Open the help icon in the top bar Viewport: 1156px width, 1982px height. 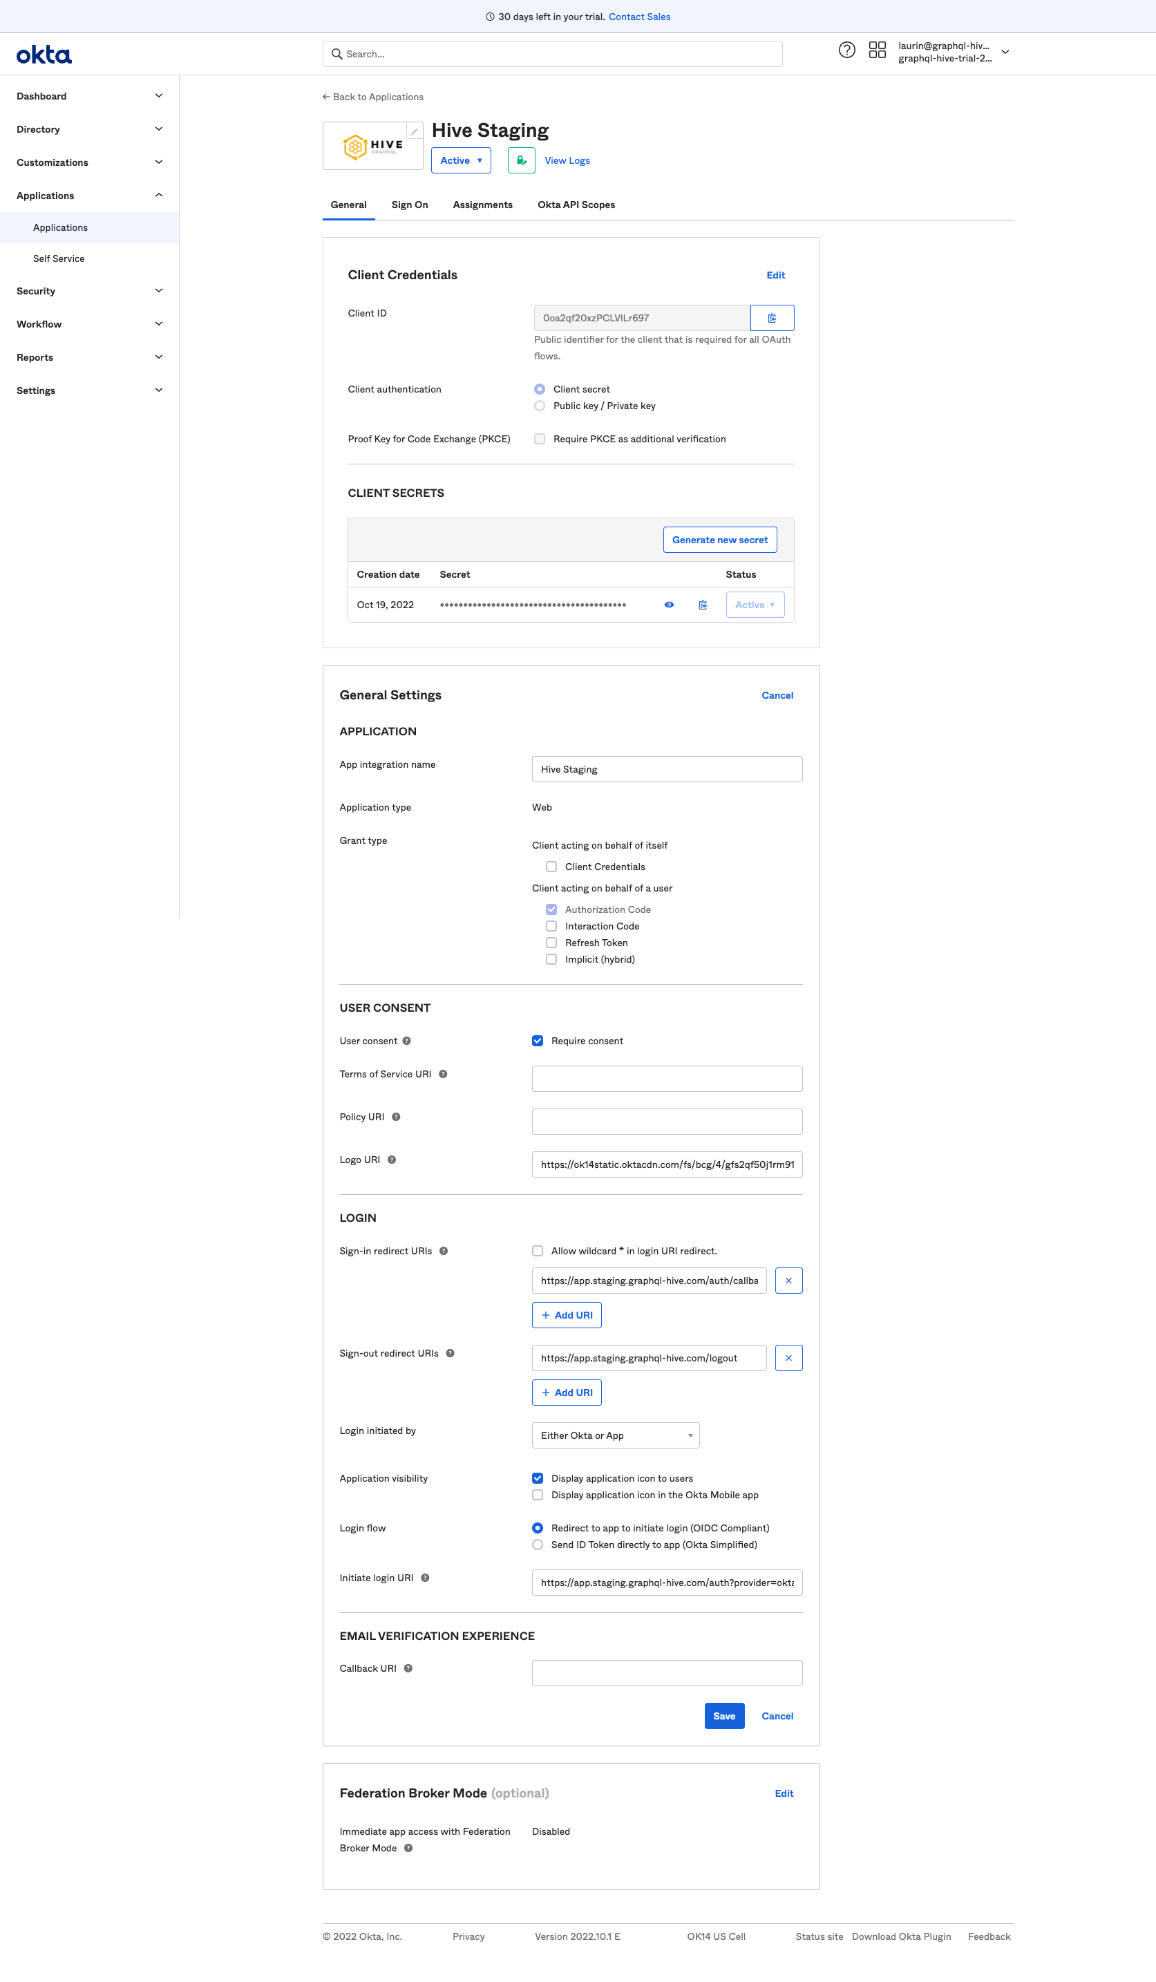[847, 50]
